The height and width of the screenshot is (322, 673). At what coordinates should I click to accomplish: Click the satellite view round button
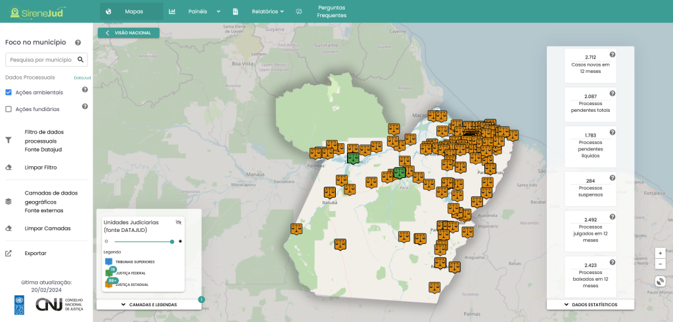660,282
